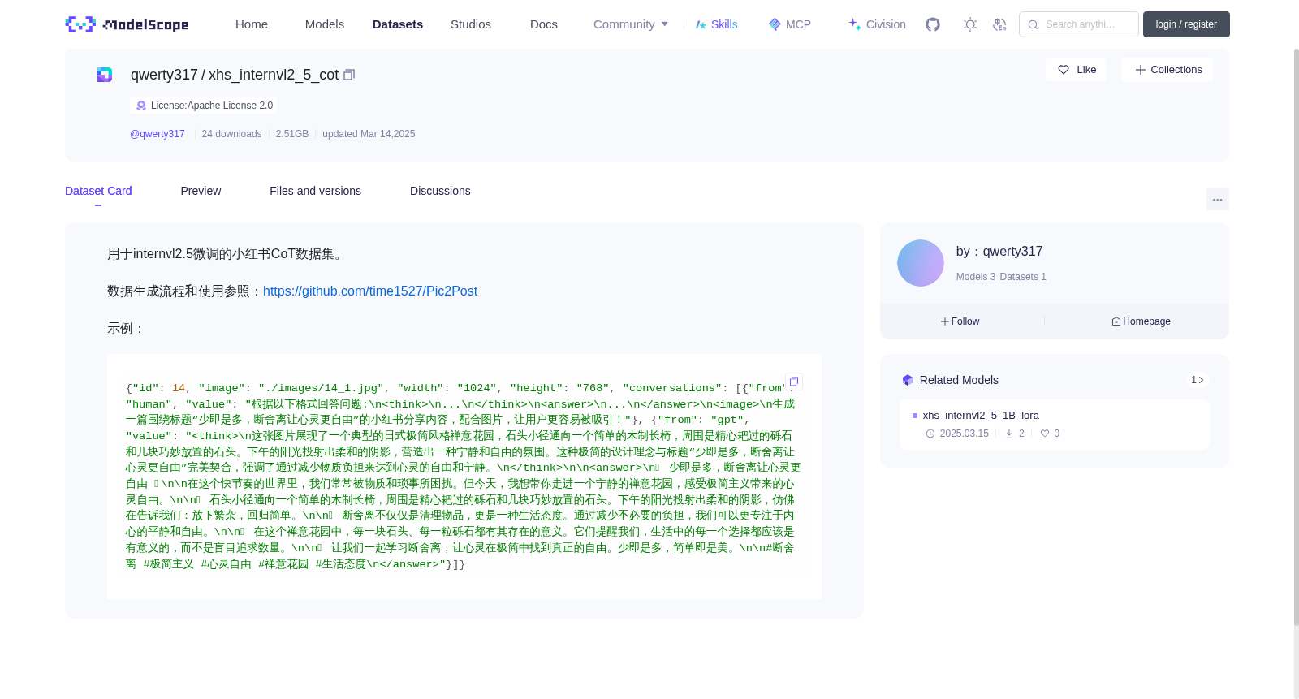Viewport: 1299px width, 699px height.
Task: Open the GitHub icon link
Action: point(933,24)
